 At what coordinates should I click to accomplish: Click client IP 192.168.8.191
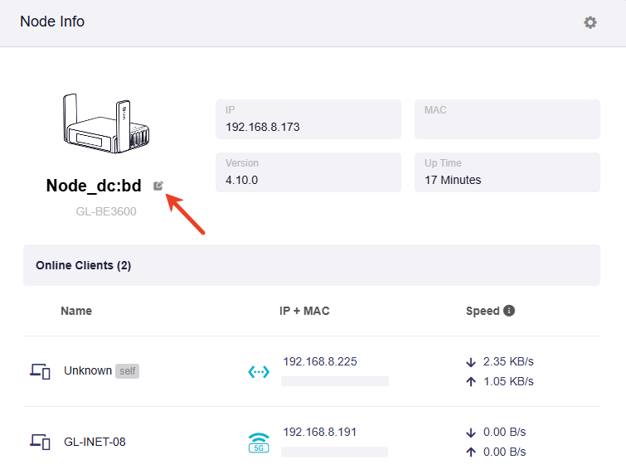[320, 432]
